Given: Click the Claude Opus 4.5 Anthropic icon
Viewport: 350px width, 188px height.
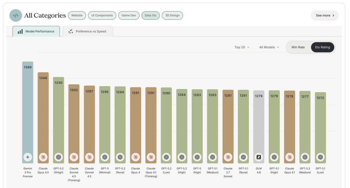Looking at the screenshot, I should (43, 157).
